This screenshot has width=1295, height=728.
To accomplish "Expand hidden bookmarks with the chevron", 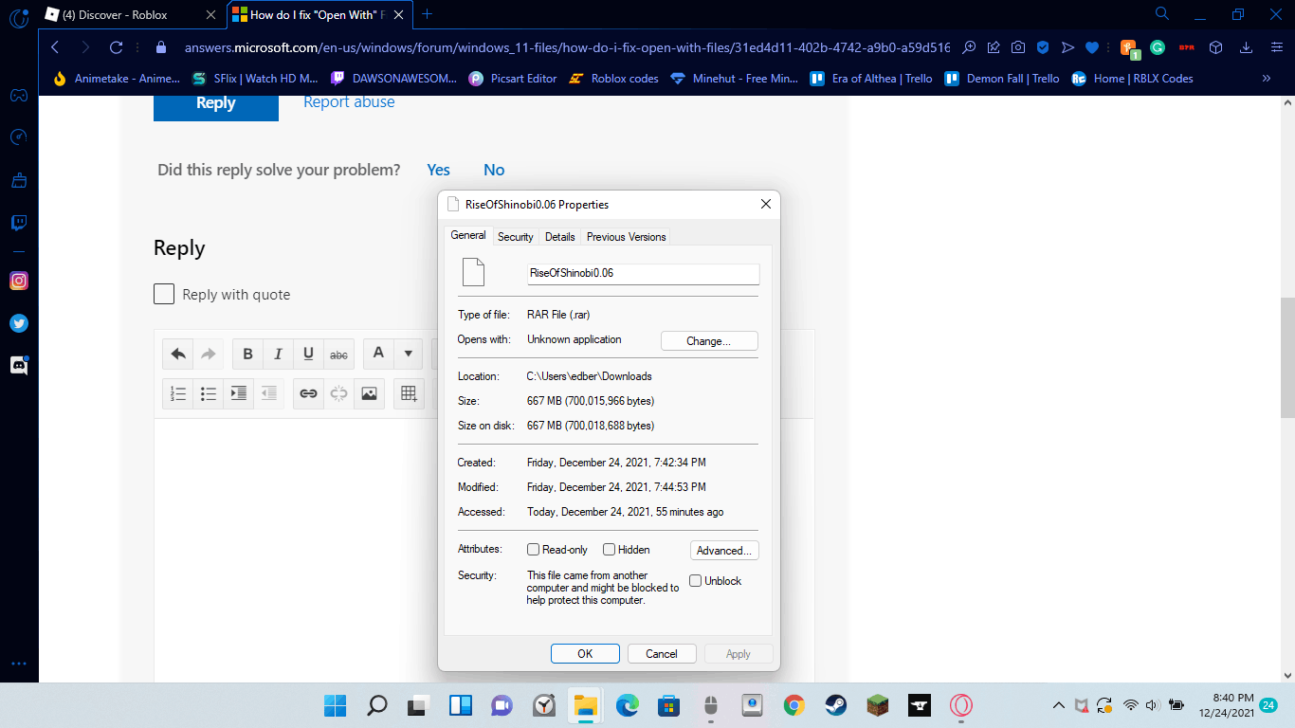I will (x=1267, y=79).
